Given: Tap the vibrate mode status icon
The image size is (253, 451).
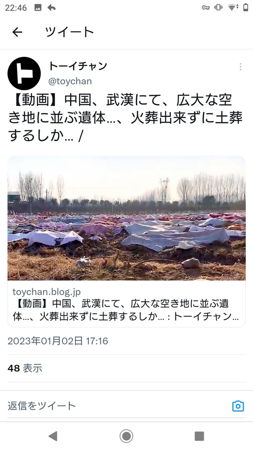Looking at the screenshot, I should point(218,7).
